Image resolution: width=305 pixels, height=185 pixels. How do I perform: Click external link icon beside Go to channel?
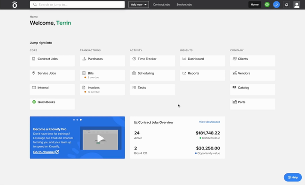pos(57,152)
